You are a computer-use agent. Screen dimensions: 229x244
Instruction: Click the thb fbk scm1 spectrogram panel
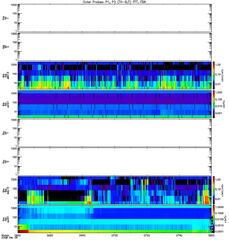click(114, 104)
